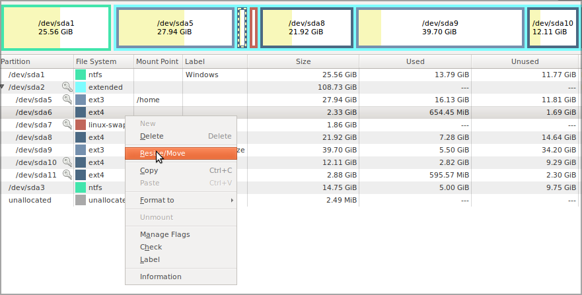This screenshot has height=295, width=582.
Task: Select the /dev/sda9 block in the disk map
Action: [x=440, y=28]
